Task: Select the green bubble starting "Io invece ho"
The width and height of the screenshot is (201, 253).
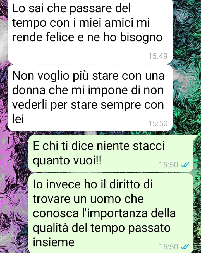Action: tap(111, 213)
